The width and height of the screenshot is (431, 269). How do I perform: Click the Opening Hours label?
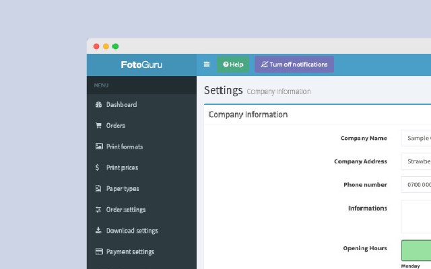click(x=365, y=248)
